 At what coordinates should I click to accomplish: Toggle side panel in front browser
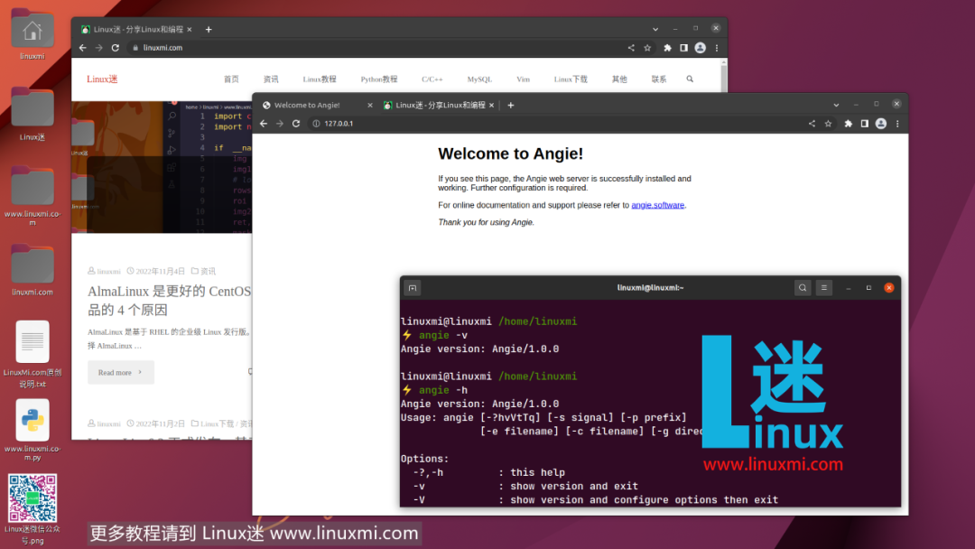tap(864, 124)
